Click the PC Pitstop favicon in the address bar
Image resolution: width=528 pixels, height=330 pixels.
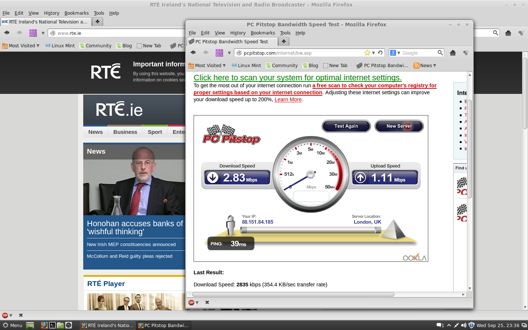[x=240, y=53]
